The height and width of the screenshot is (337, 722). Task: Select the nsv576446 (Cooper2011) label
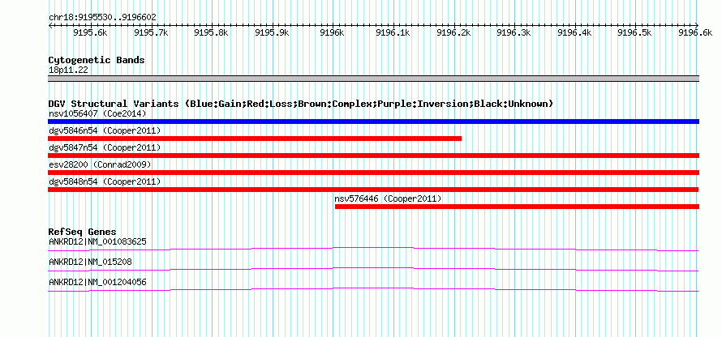(388, 198)
